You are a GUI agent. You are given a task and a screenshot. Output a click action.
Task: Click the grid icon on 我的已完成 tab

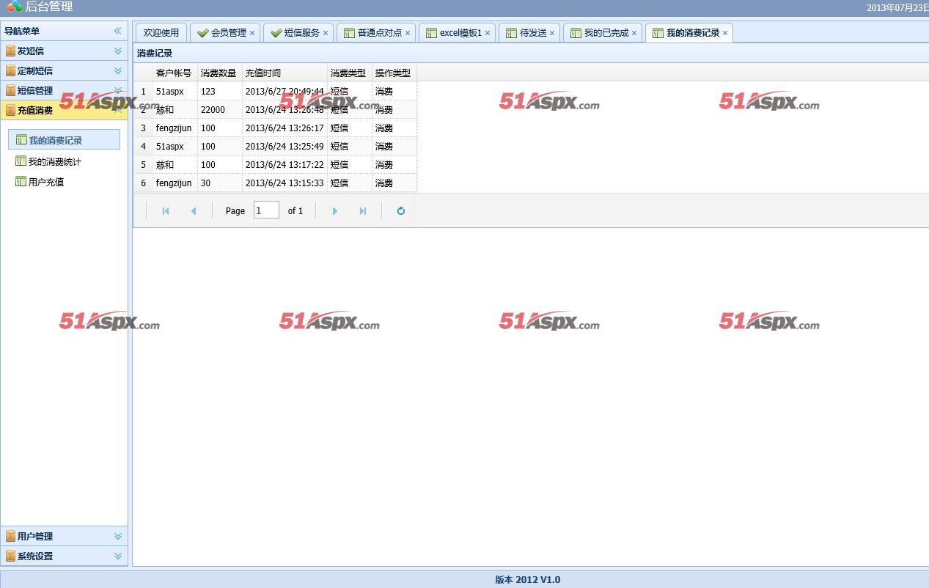[x=576, y=33]
